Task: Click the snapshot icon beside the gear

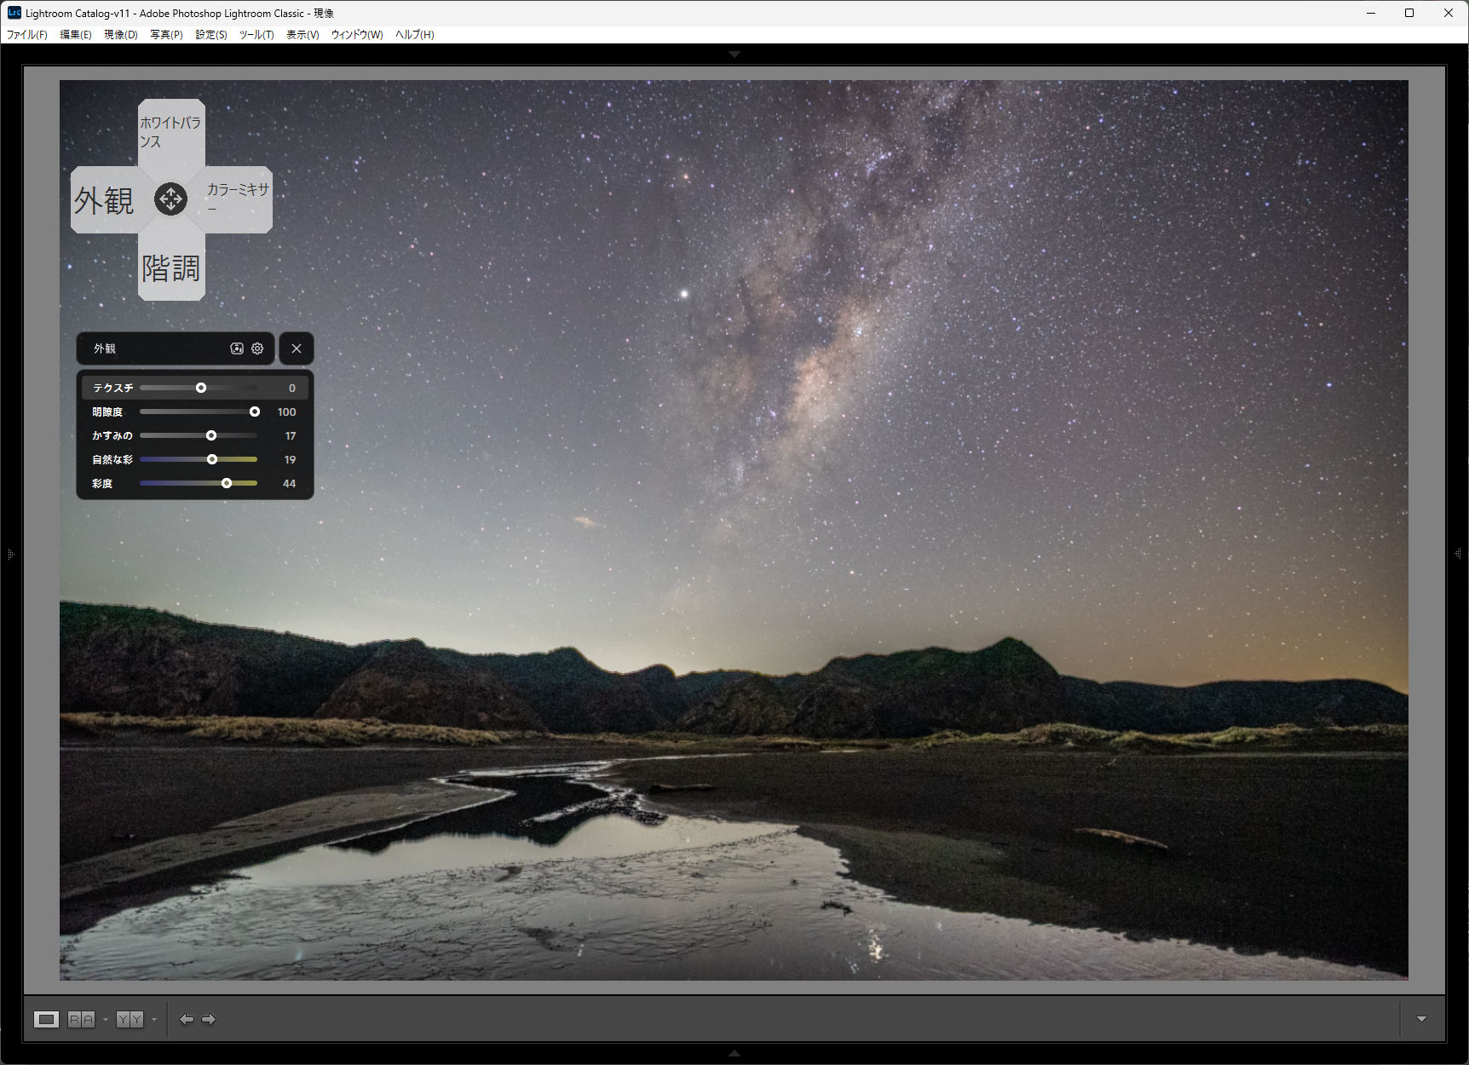Action: tap(237, 348)
